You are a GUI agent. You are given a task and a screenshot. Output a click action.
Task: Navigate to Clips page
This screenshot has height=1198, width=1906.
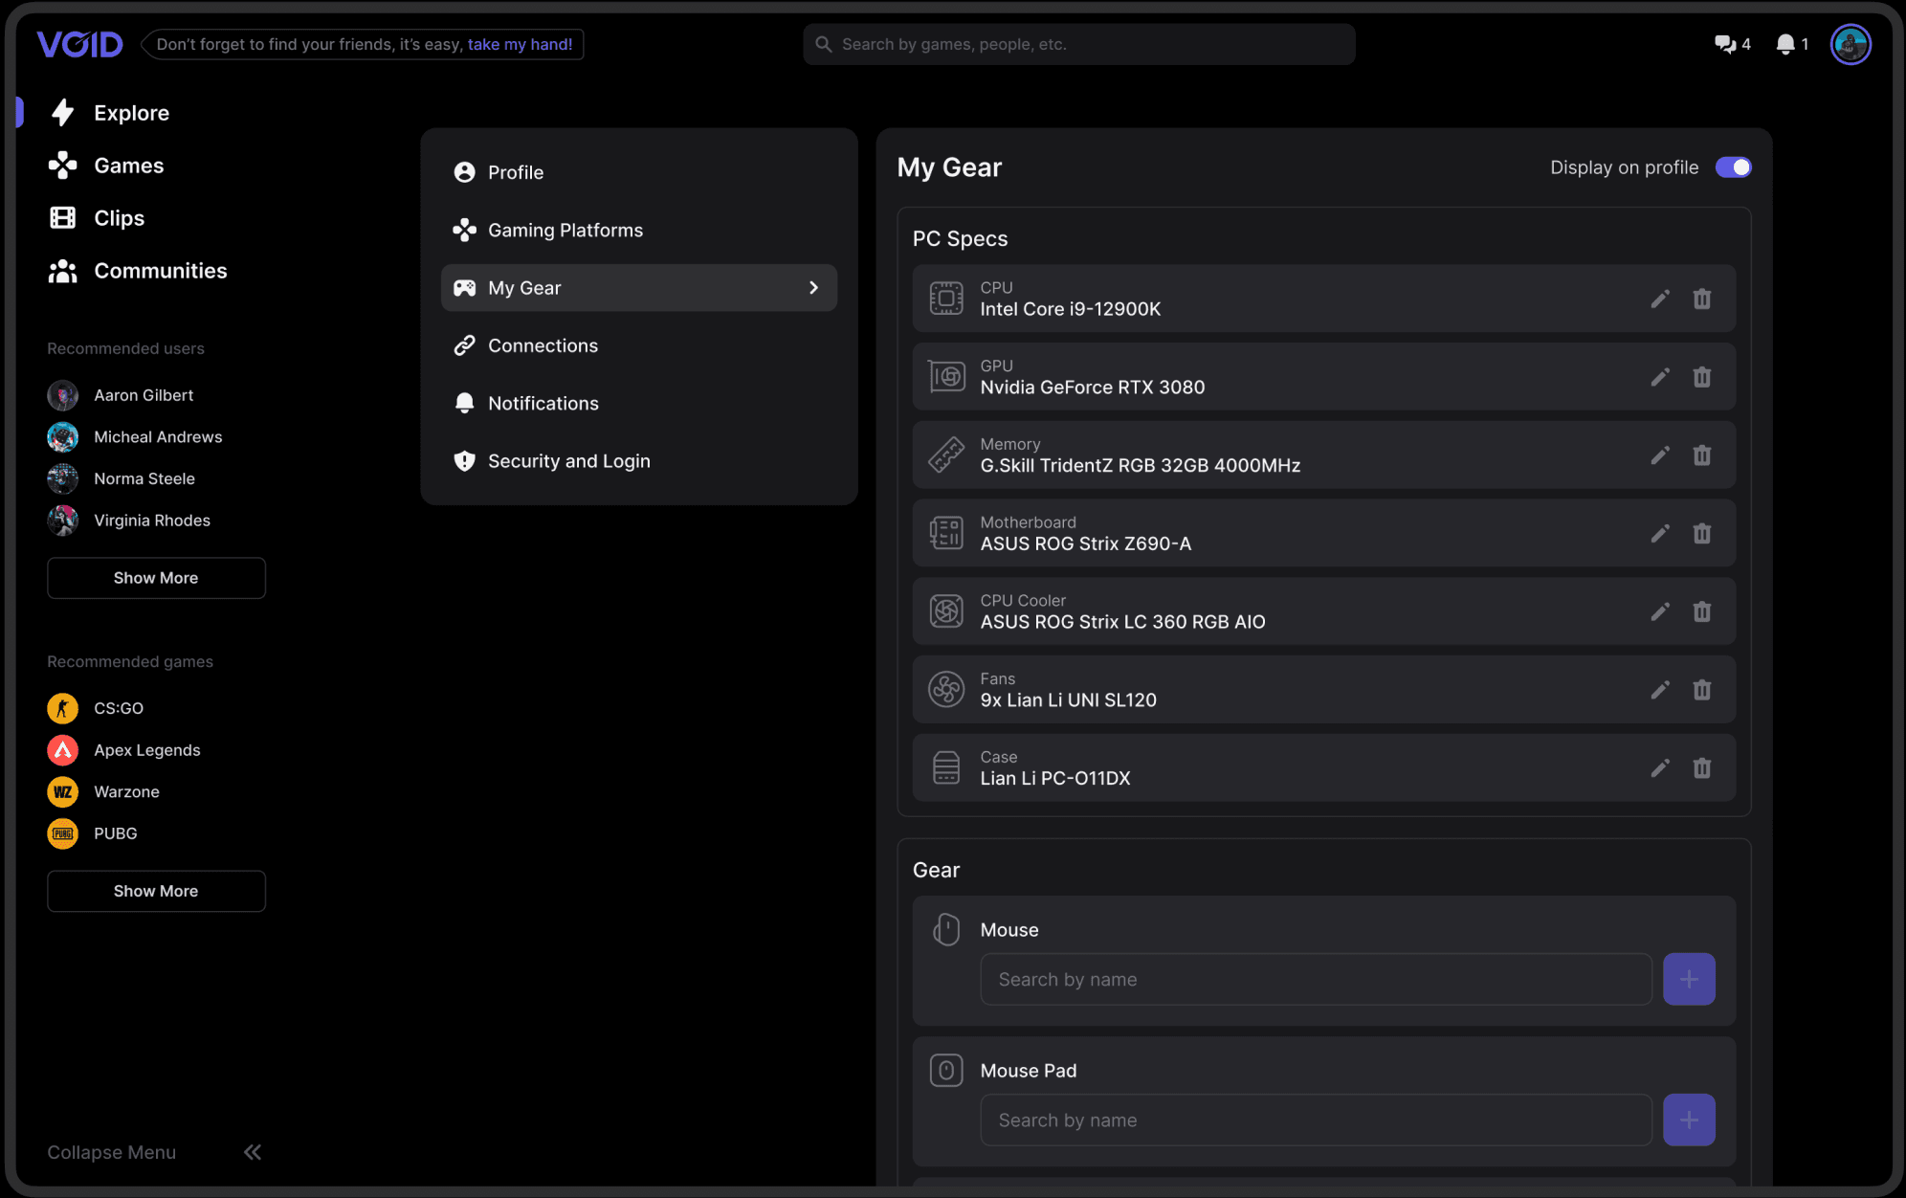pyautogui.click(x=119, y=218)
